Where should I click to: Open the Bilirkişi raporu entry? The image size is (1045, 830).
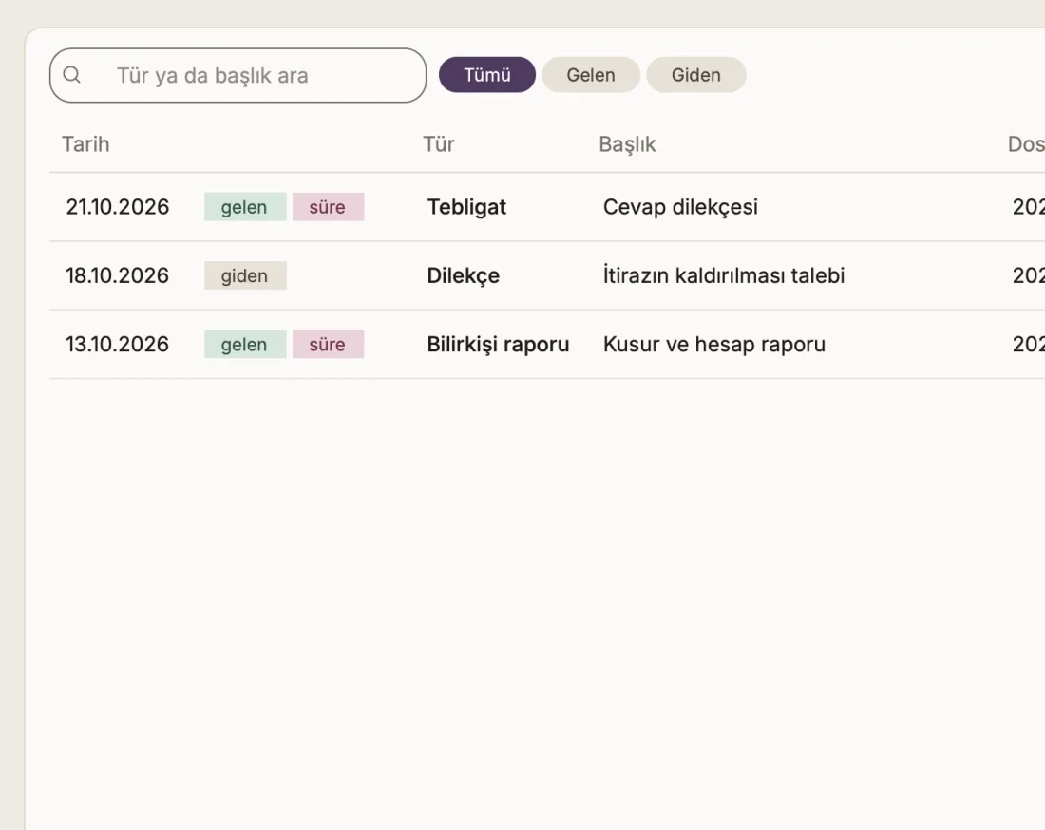click(x=498, y=344)
